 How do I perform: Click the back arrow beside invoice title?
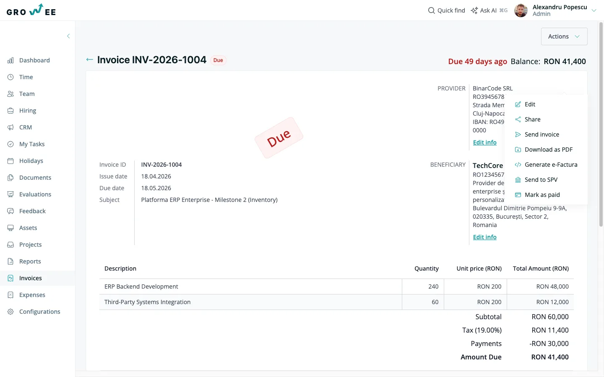click(89, 60)
